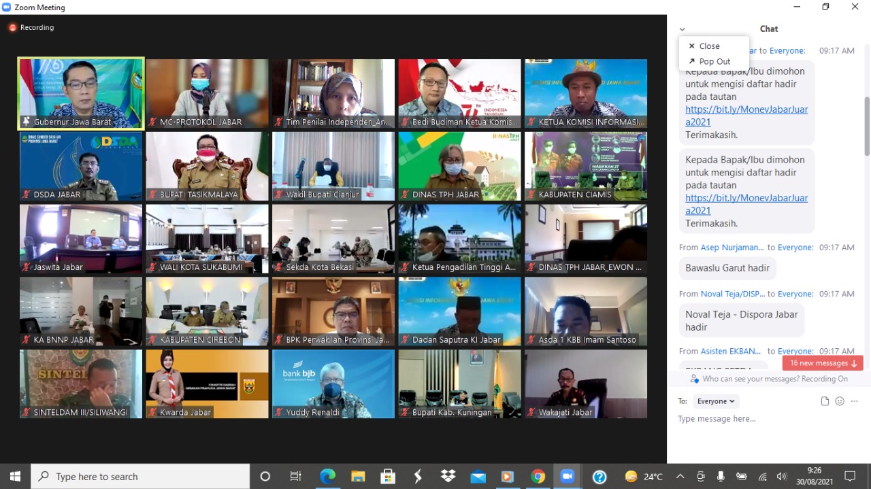Click the 'Type message here...' field
This screenshot has width=871, height=489.
(x=749, y=419)
